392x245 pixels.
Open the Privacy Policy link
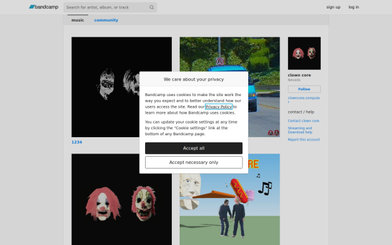[x=219, y=106]
